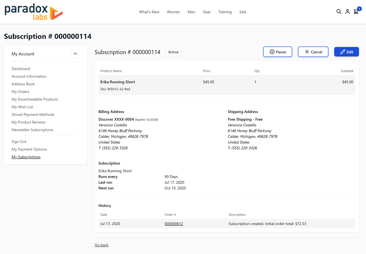Open the Sale menu
This screenshot has width=366, height=254.
(x=243, y=12)
